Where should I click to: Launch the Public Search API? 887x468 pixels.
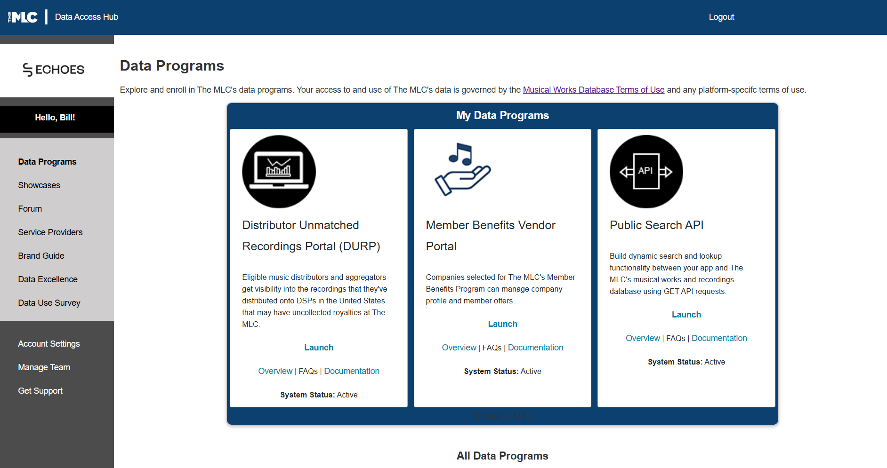tap(686, 315)
